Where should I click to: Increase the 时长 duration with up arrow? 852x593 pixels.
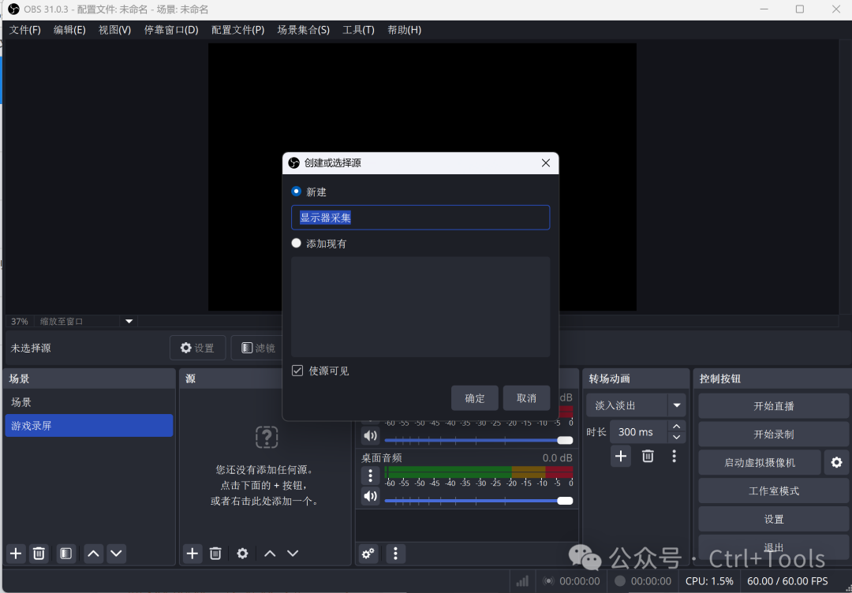point(676,427)
